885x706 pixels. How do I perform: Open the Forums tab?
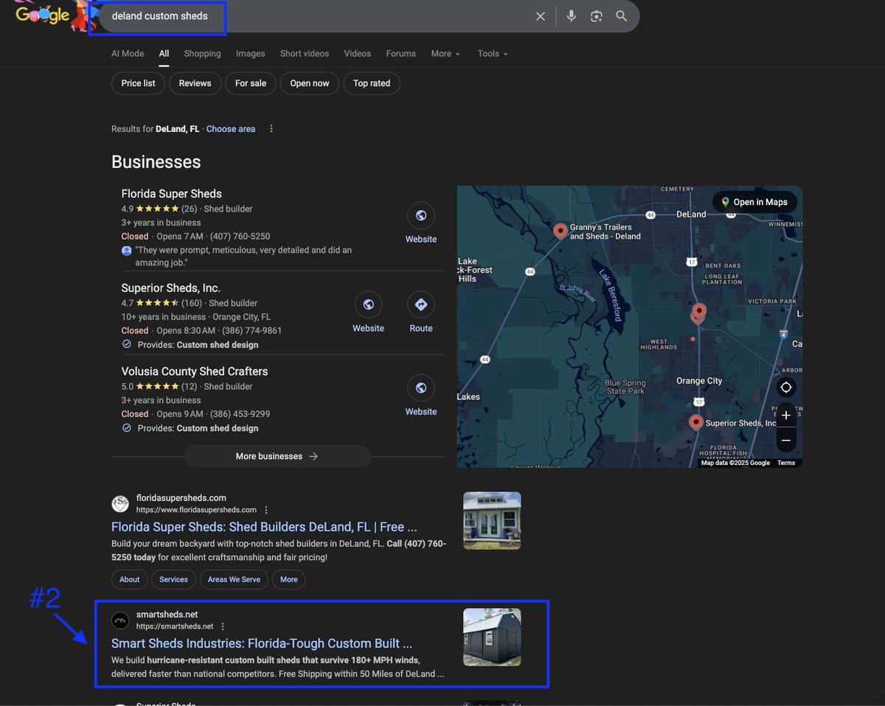point(401,54)
